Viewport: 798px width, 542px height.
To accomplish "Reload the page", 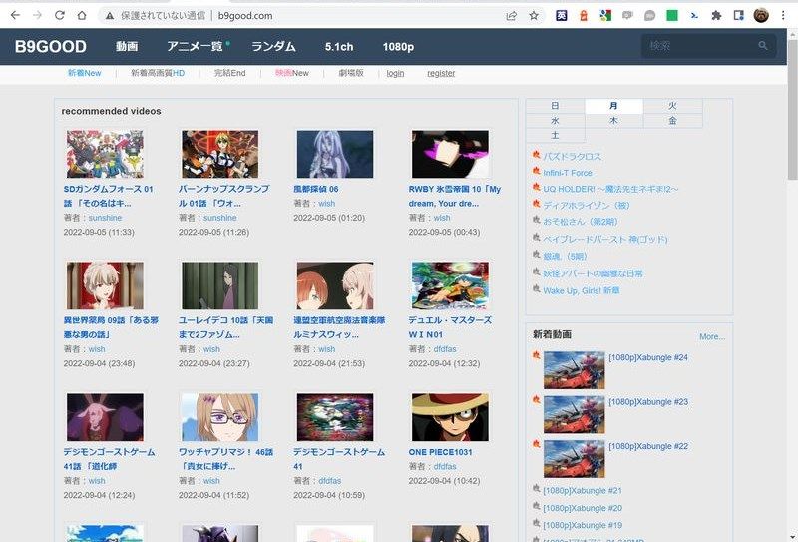I will 59,16.
